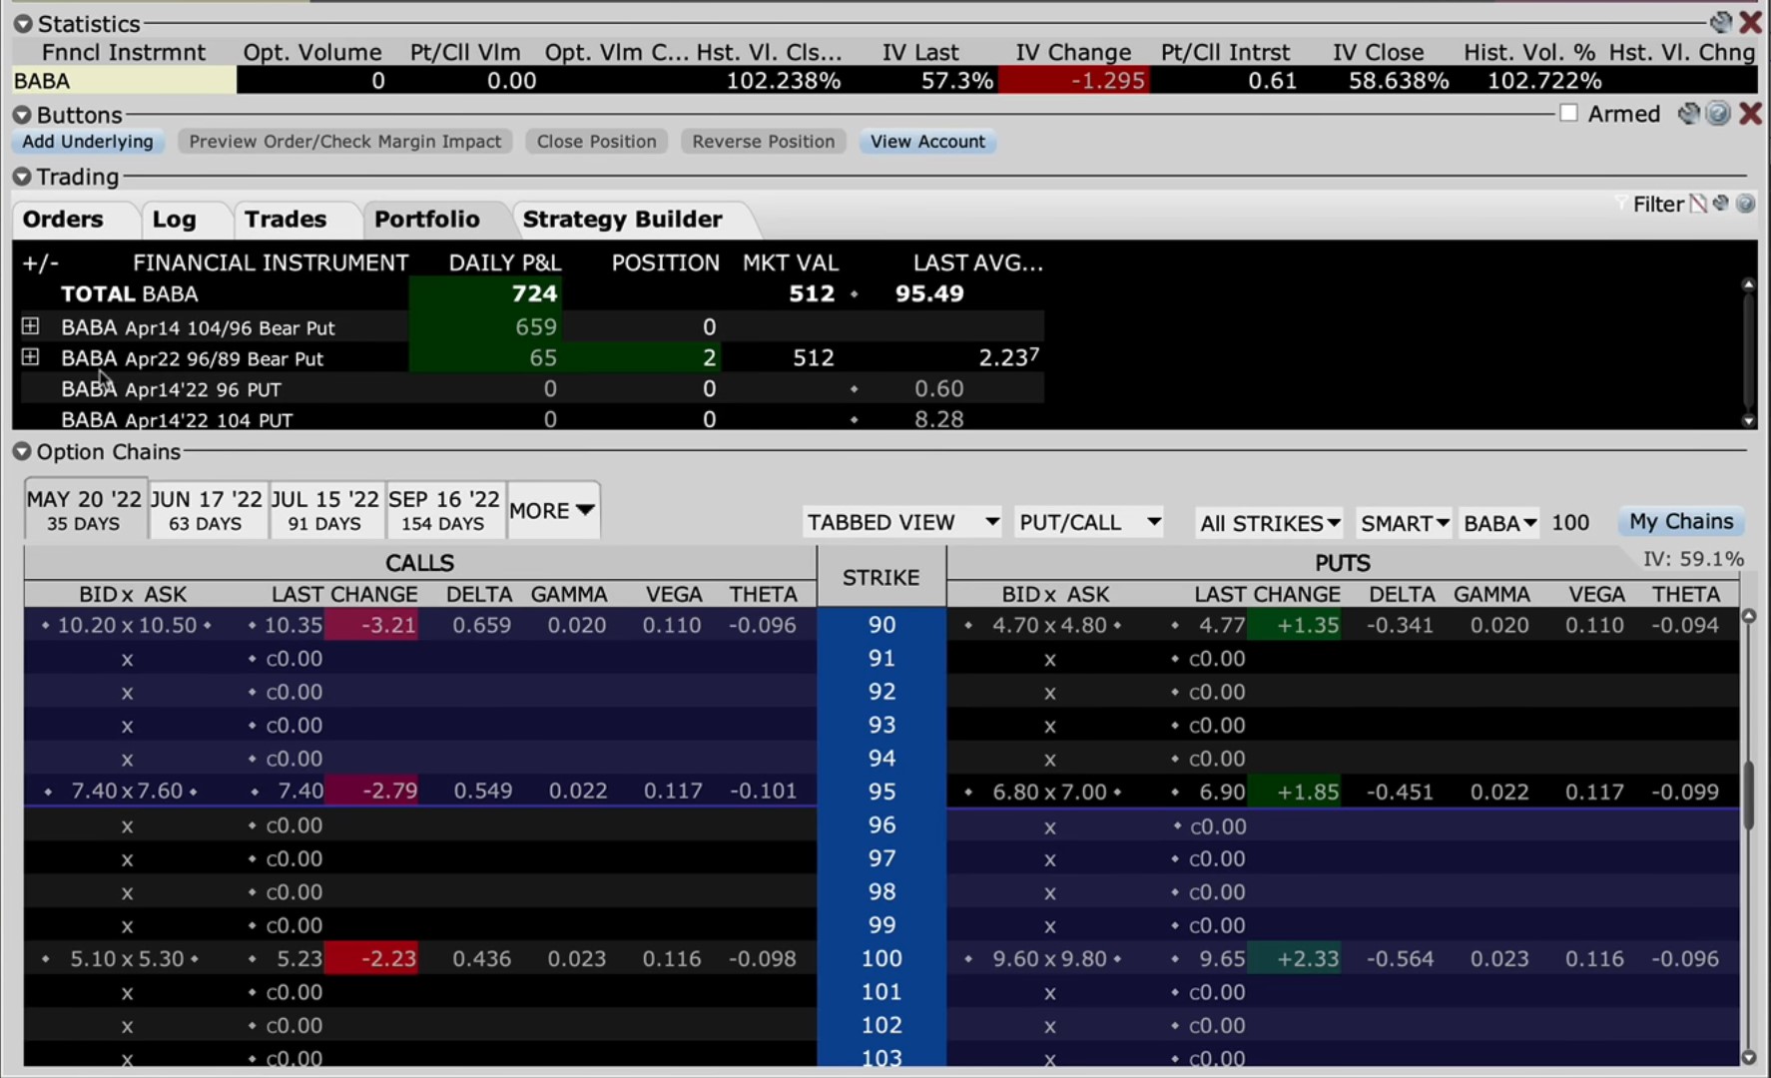Screen dimensions: 1771x1078
Task: Select the JUN 17 '22 expiry tab
Action: 207,510
